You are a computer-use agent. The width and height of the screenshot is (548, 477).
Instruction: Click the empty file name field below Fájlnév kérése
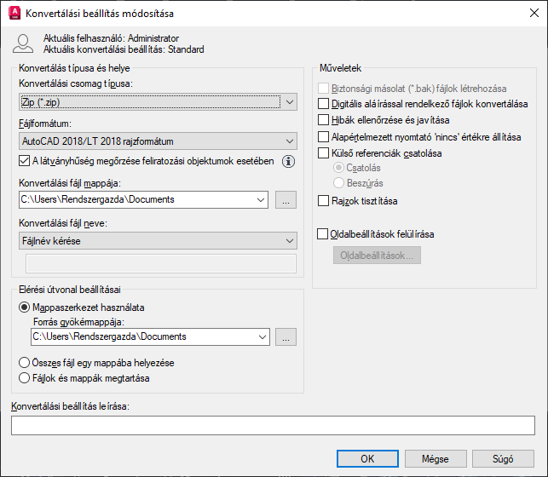(161, 264)
